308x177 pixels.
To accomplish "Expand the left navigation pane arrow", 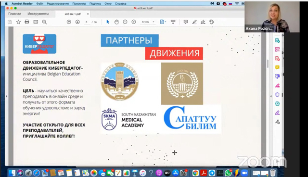I will 6,96.
